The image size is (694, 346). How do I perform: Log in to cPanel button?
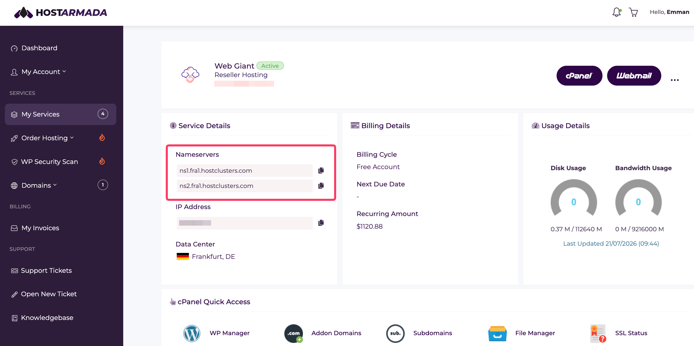[x=579, y=76]
